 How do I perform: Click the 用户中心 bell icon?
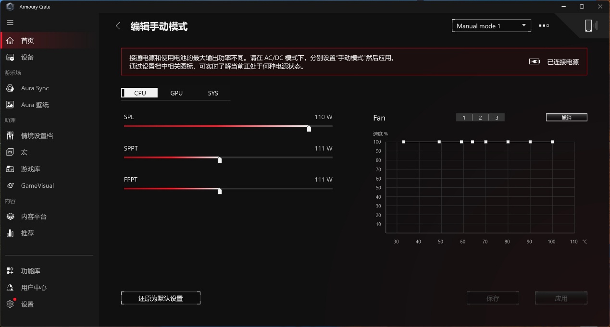point(10,288)
